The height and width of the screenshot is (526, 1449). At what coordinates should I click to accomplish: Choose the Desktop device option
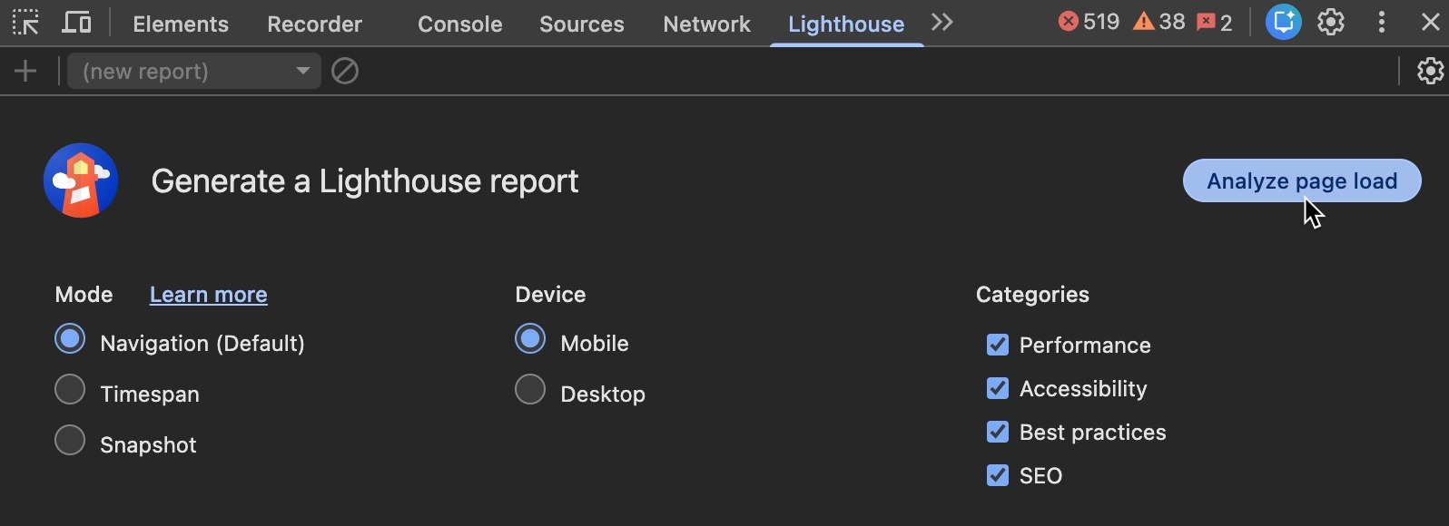click(x=530, y=390)
